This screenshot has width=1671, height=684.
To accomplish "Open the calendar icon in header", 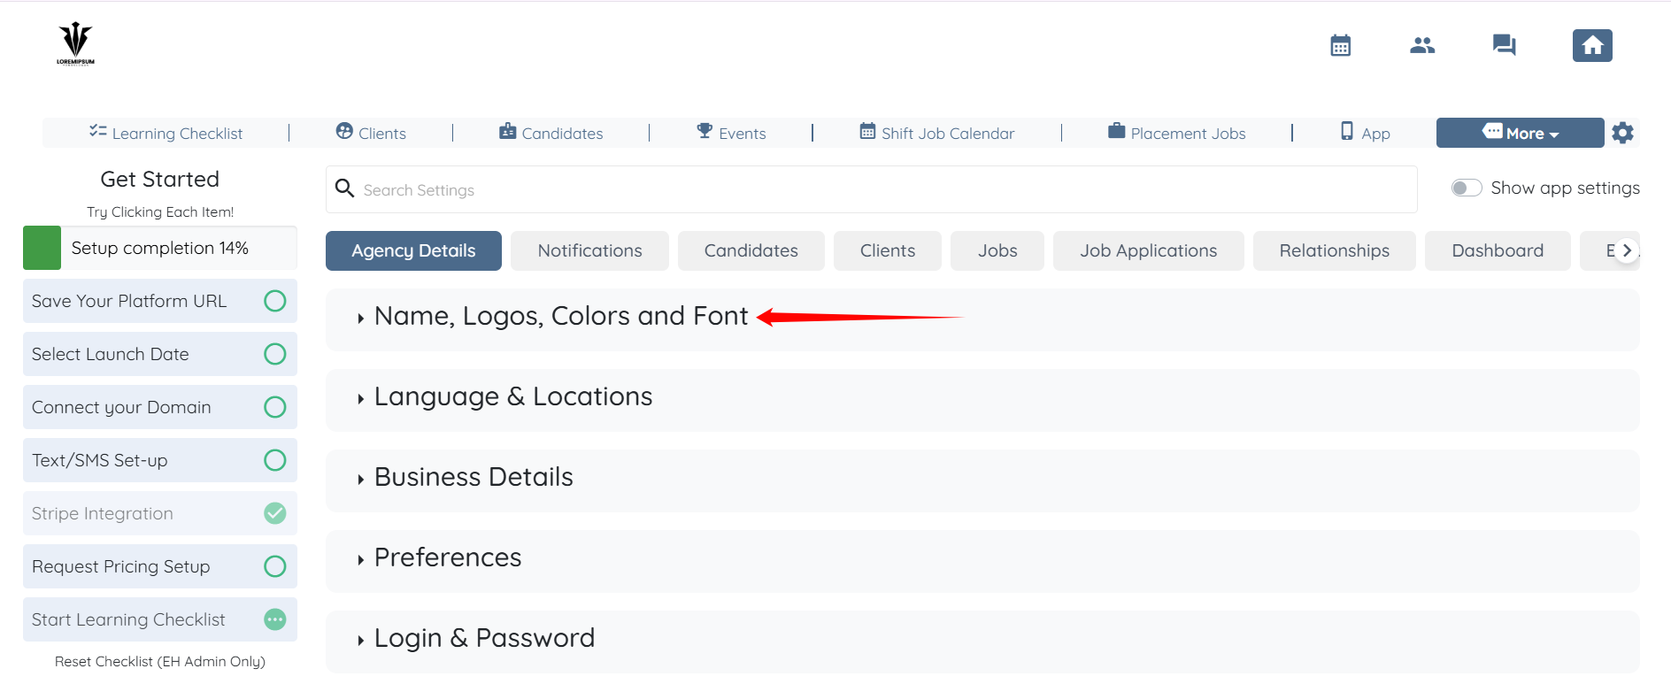I will [x=1340, y=45].
